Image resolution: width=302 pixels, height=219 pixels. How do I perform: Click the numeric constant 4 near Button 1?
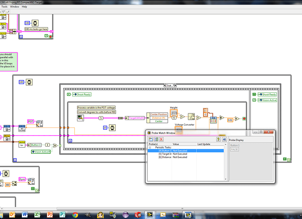[x=47, y=145]
